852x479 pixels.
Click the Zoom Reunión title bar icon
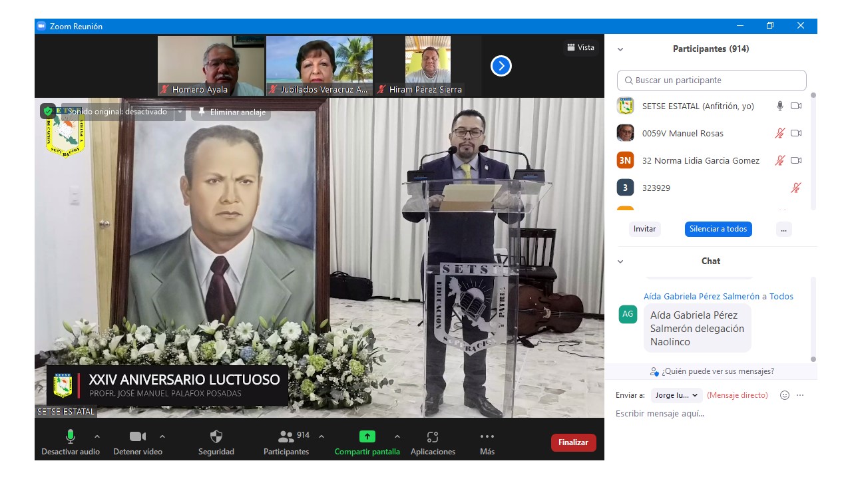click(x=41, y=26)
